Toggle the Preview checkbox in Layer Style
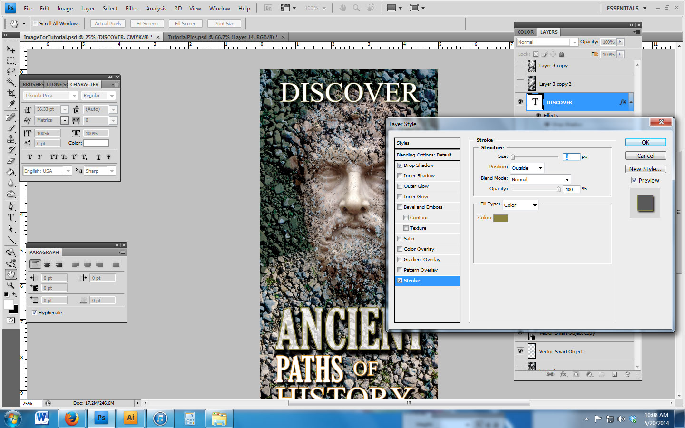 (634, 180)
